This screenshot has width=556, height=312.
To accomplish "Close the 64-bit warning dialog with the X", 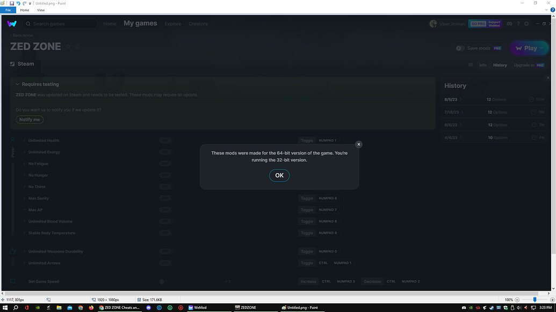I will (x=359, y=144).
